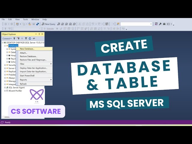Open the Connect dropdown in Object Explorer
Viewport: 192px width, 144px height.
[7, 38]
